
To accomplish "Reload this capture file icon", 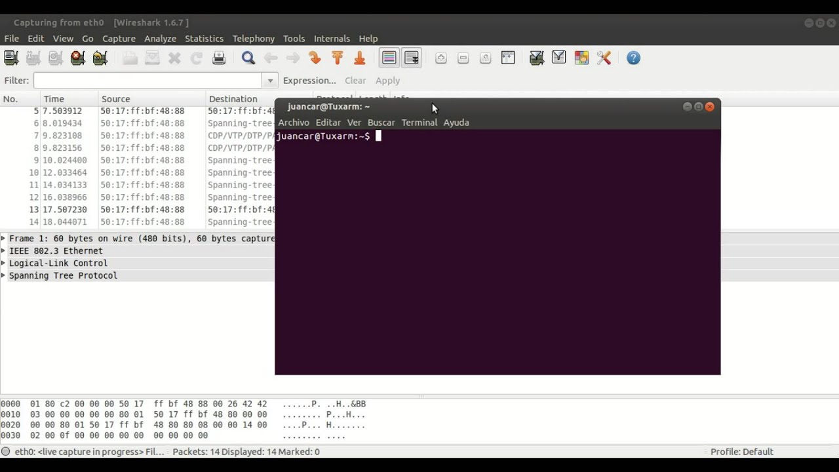I will [x=197, y=58].
